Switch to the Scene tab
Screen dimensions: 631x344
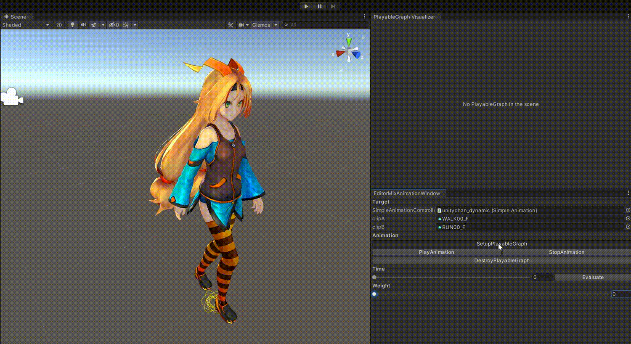15,17
